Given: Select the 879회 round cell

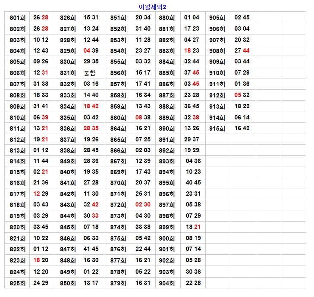Looking at the screenshot, I should tap(118, 283).
